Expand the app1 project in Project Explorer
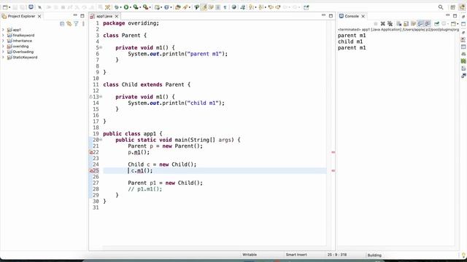 coord(3,30)
